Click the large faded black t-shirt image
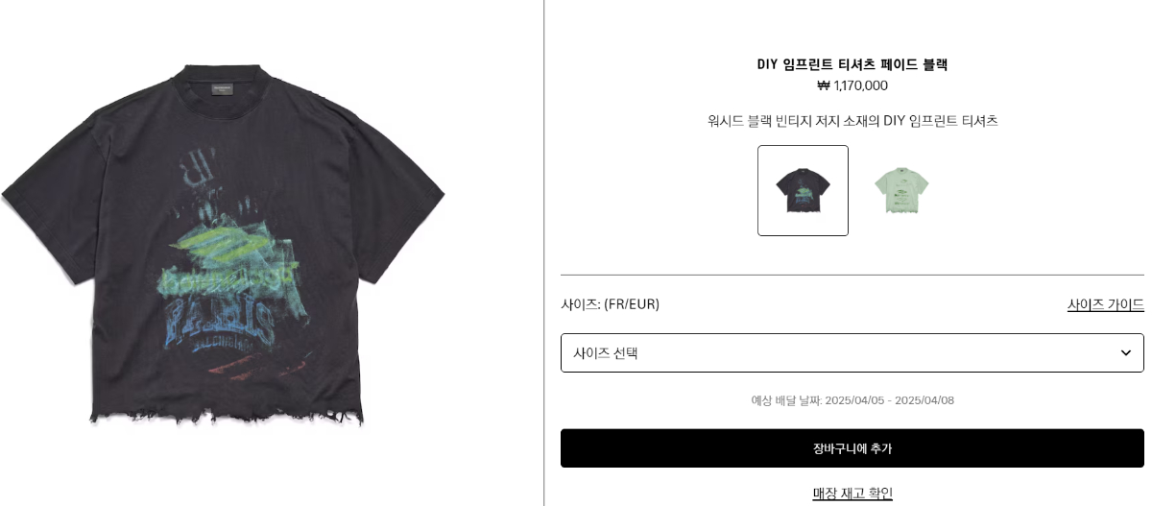Image resolution: width=1152 pixels, height=506 pixels. [223, 245]
